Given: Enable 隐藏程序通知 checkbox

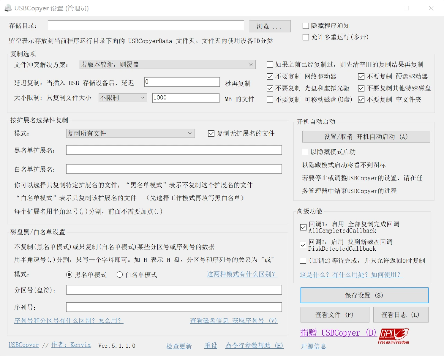Looking at the screenshot, I should coord(306,26).
